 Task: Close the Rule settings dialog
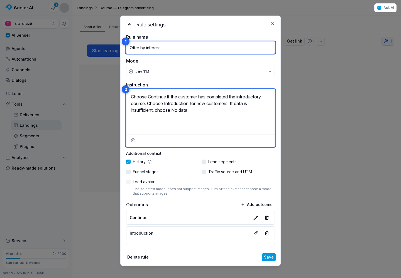point(273,24)
